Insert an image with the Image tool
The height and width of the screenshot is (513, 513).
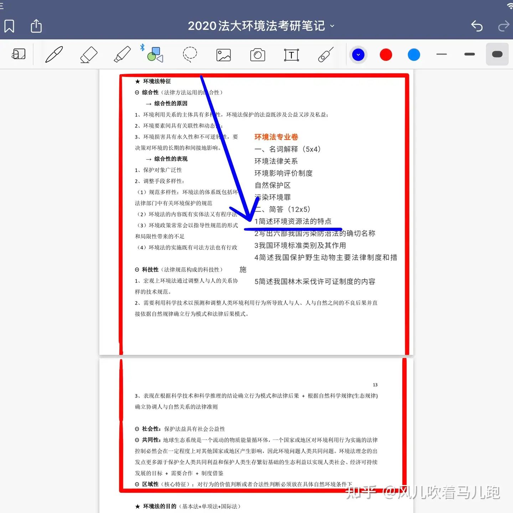pyautogui.click(x=224, y=55)
